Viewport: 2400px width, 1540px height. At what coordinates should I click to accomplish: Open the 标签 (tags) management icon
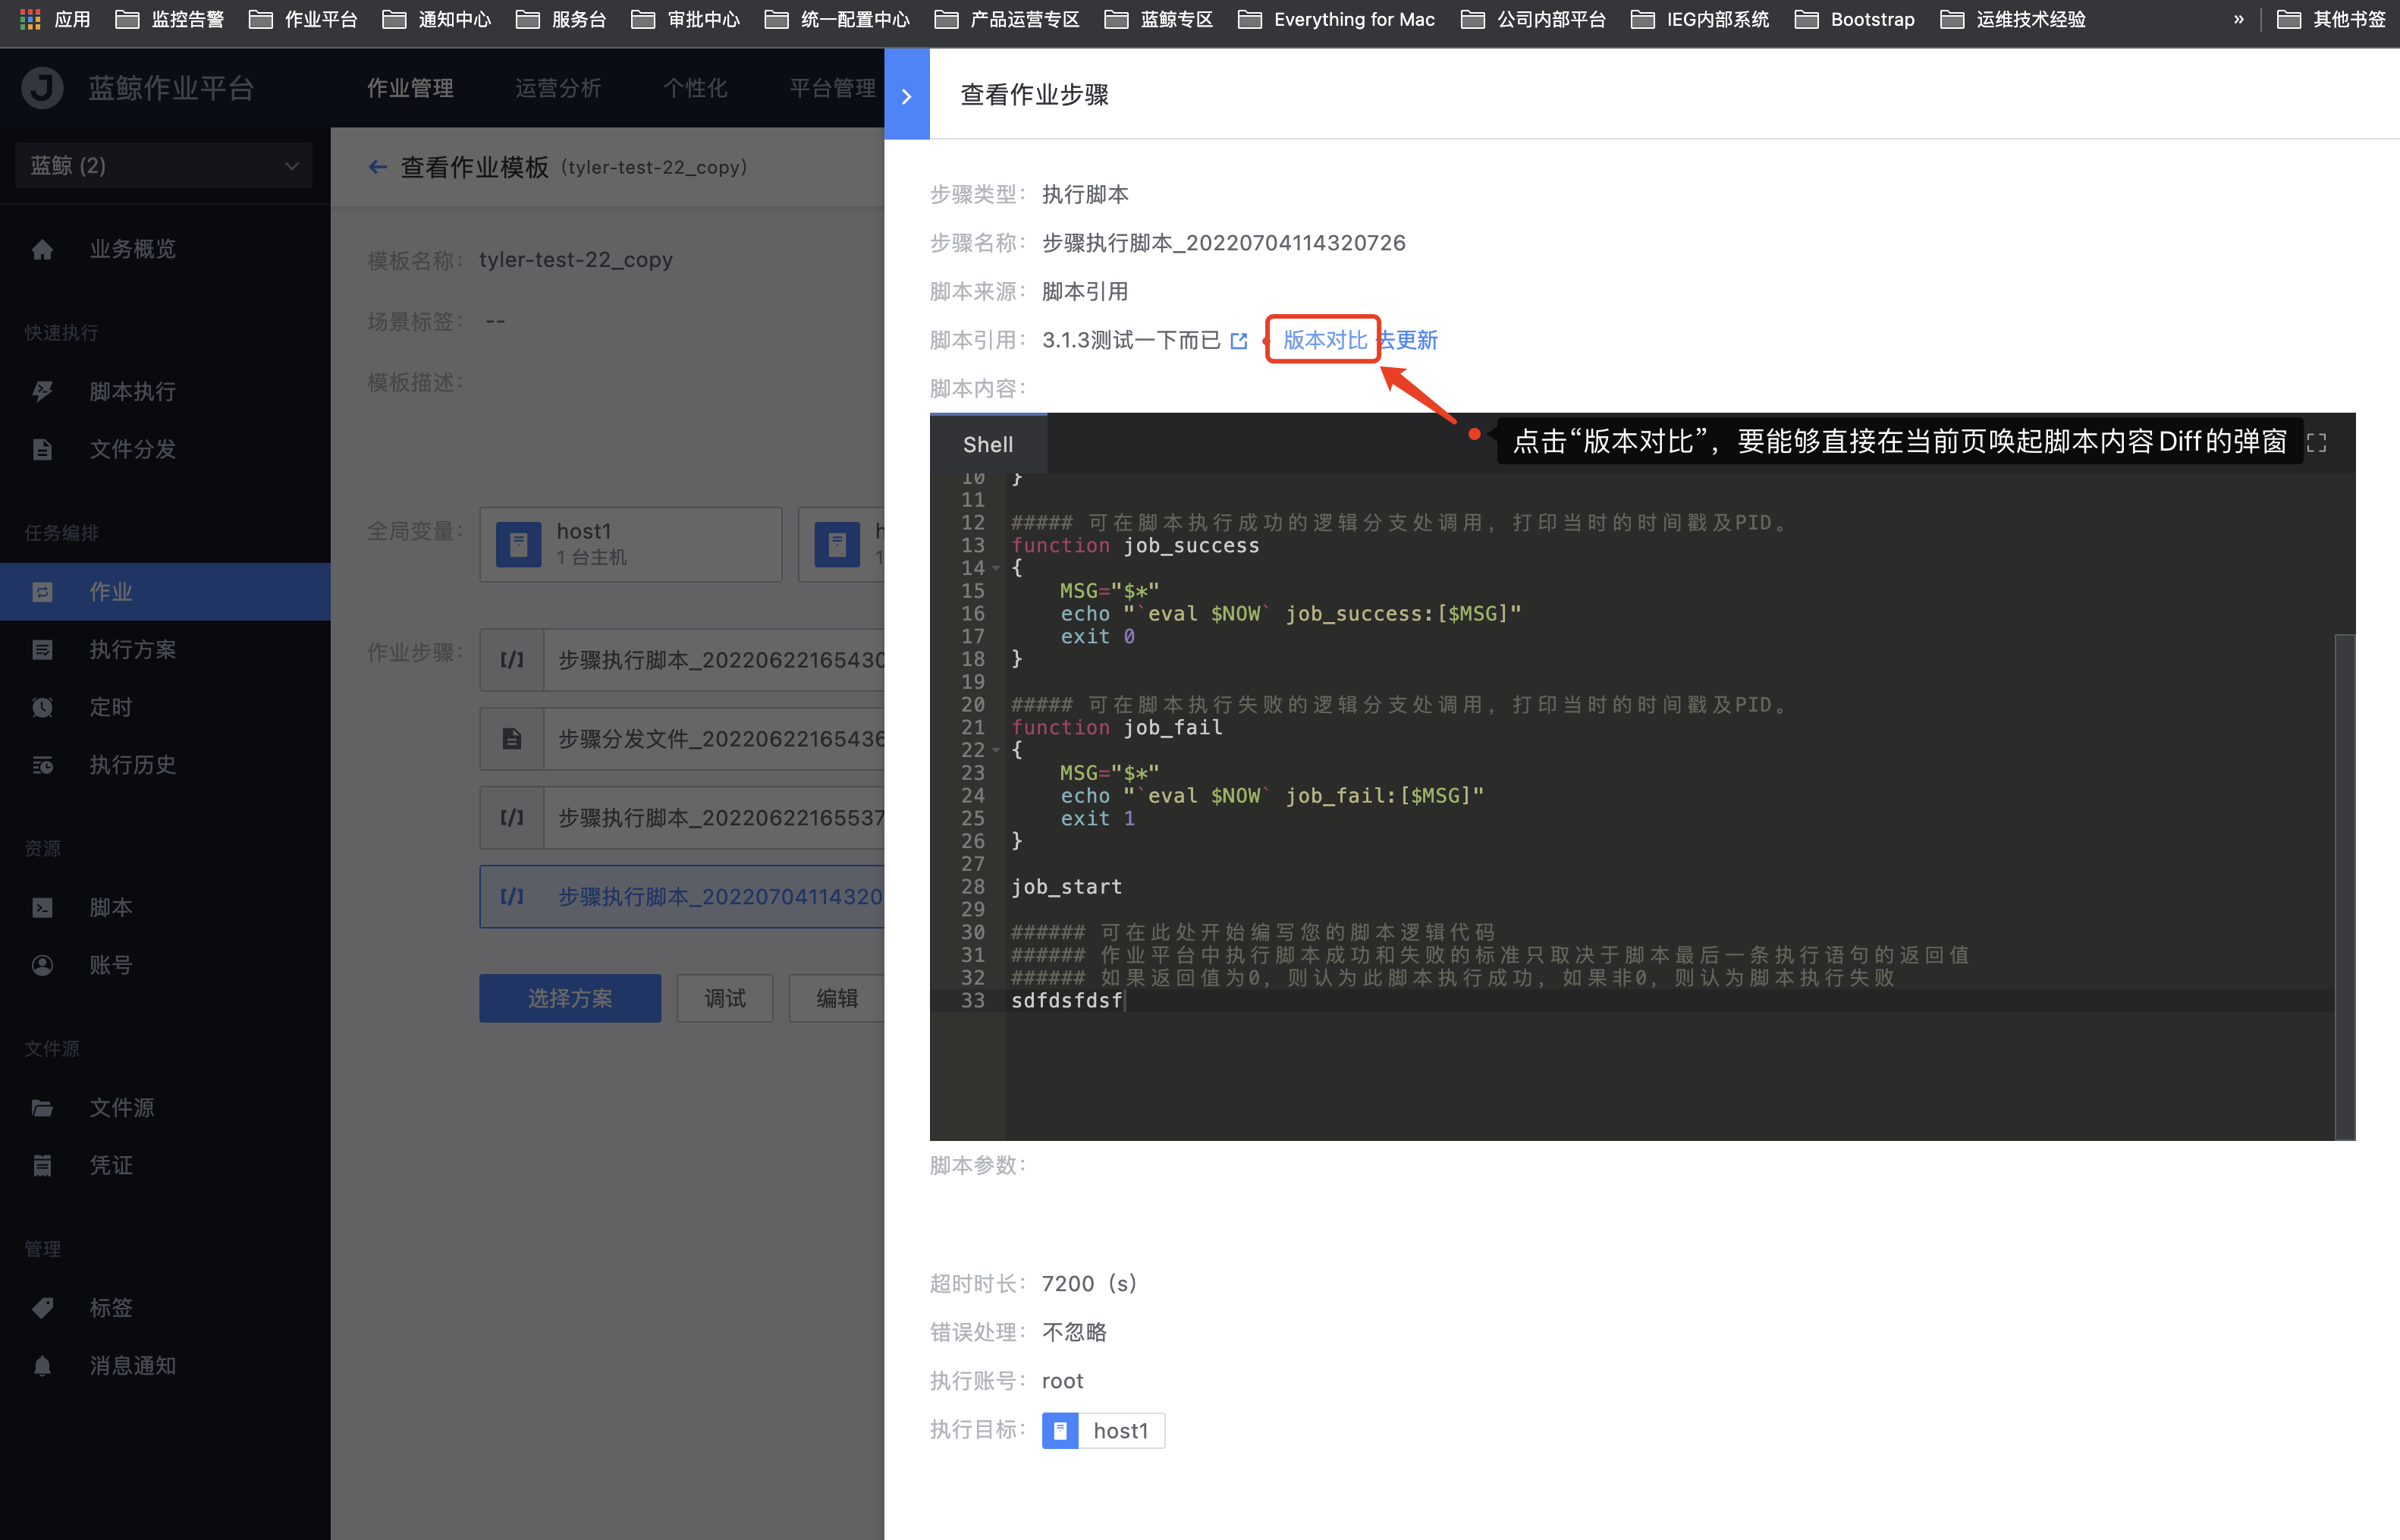(42, 1307)
